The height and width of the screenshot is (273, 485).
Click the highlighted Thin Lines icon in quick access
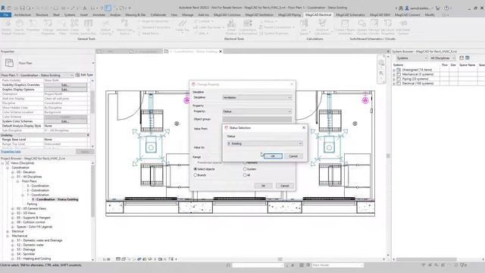pos(108,8)
